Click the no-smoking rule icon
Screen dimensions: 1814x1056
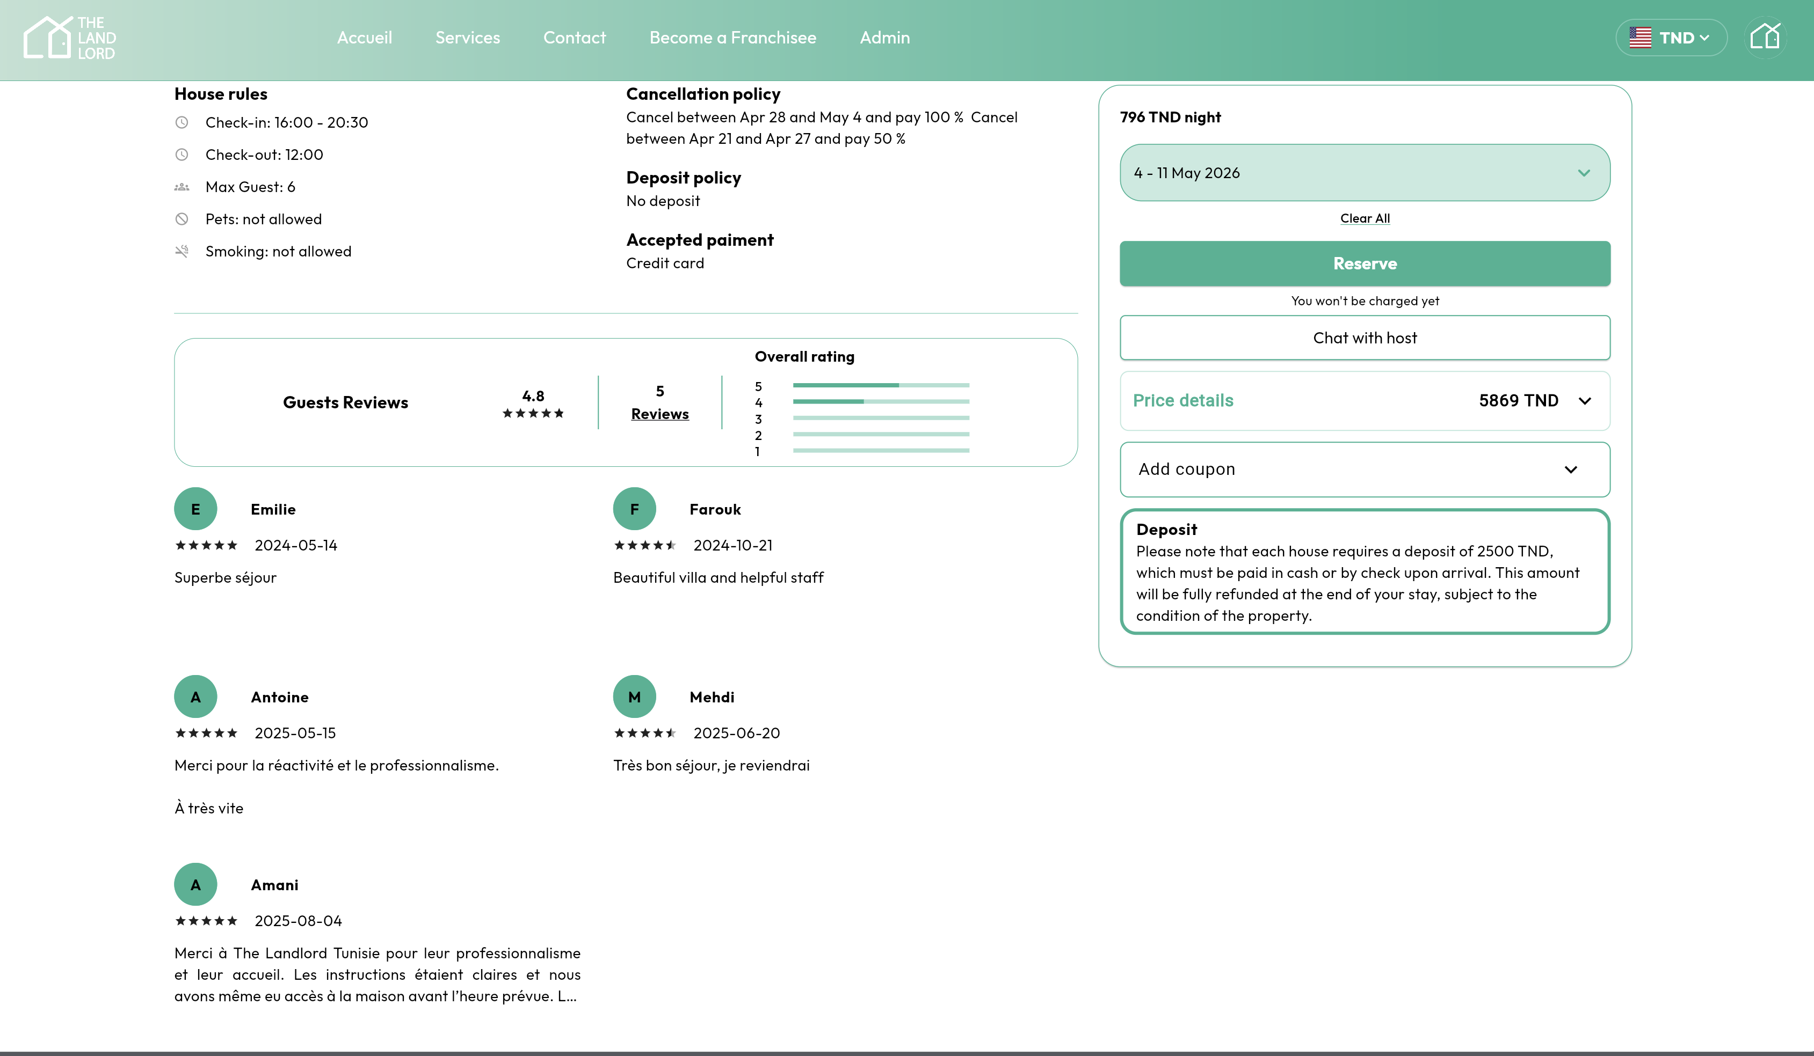coord(182,251)
